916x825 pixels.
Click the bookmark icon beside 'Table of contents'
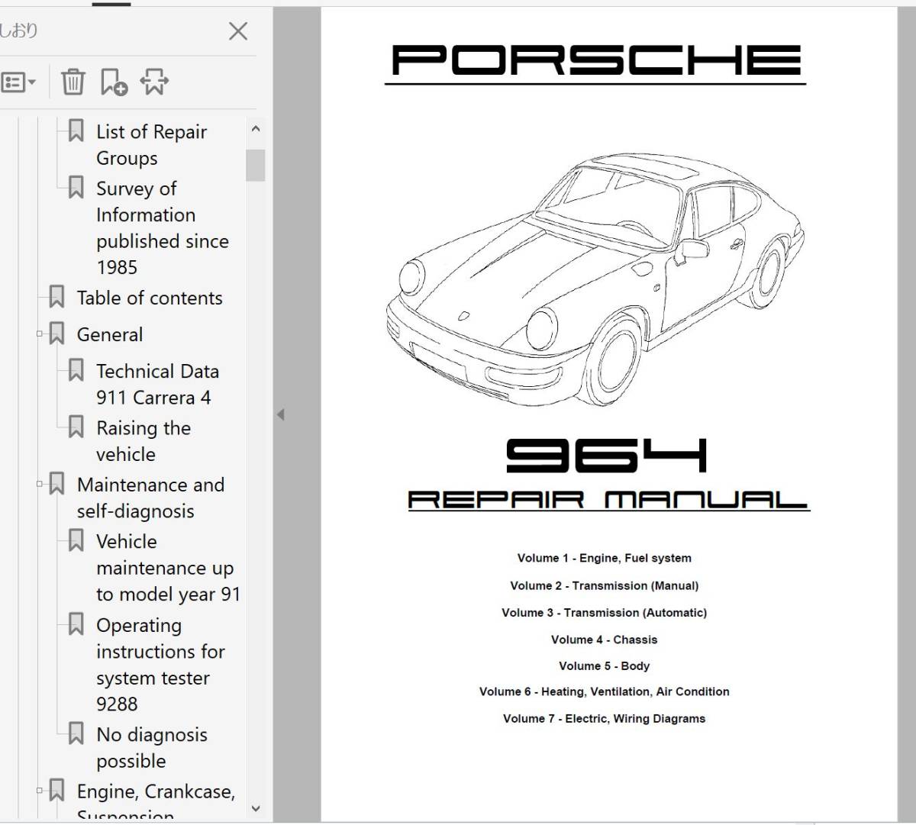point(56,297)
